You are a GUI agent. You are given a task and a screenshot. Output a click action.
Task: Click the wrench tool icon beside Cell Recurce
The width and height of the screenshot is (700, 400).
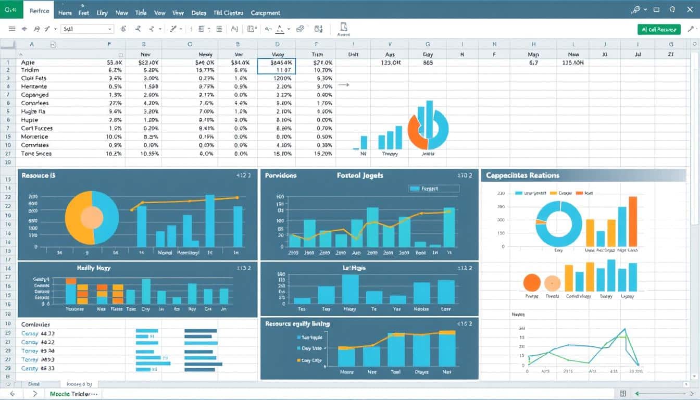(691, 29)
